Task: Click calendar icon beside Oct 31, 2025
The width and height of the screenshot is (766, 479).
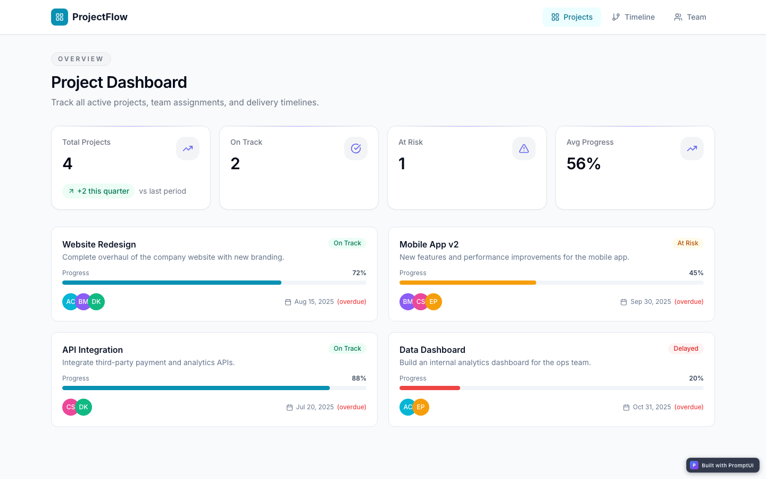Action: [626, 407]
